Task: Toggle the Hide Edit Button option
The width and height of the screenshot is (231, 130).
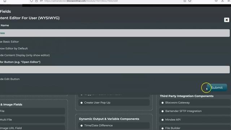Action: tap(10, 79)
